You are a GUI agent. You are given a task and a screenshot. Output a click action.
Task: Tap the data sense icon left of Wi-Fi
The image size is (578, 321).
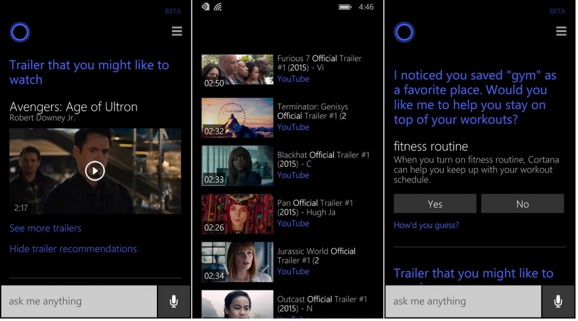(x=205, y=7)
